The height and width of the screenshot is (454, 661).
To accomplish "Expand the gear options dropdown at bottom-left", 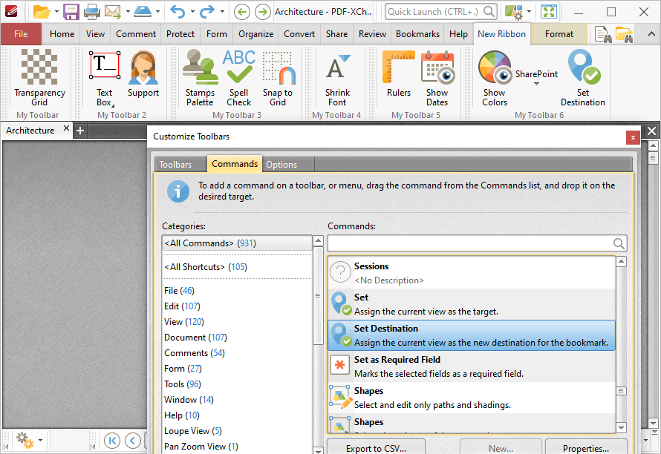I will click(x=40, y=441).
